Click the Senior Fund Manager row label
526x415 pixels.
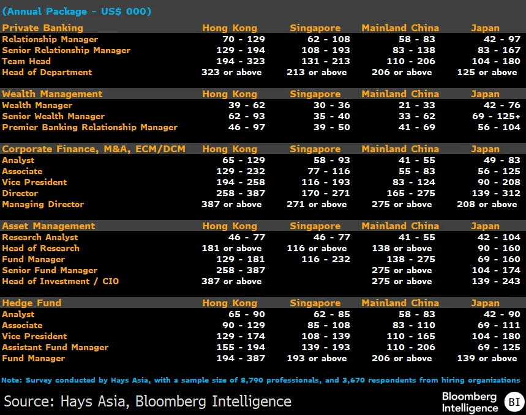click(50, 270)
